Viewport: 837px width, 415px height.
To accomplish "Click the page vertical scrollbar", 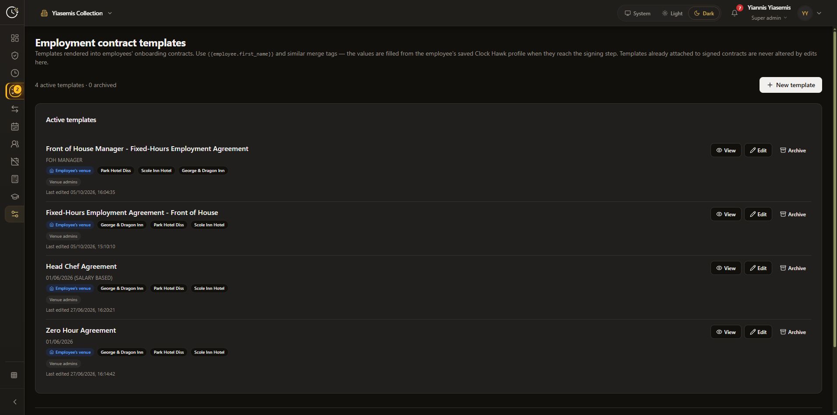I will (834, 188).
